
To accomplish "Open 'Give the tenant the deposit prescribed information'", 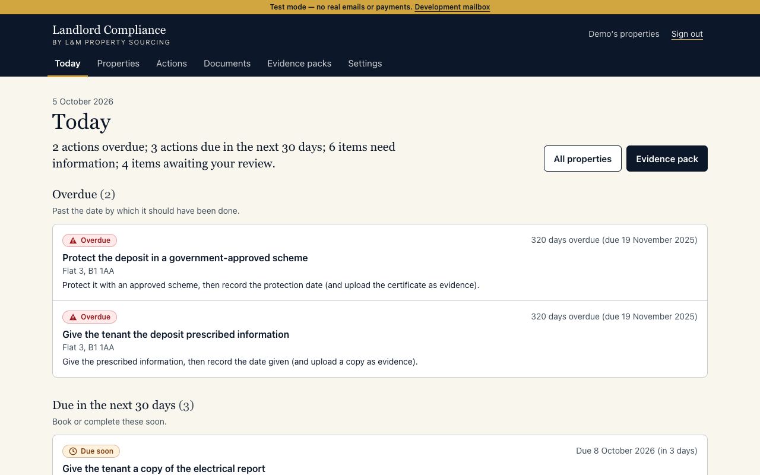I will (x=176, y=334).
